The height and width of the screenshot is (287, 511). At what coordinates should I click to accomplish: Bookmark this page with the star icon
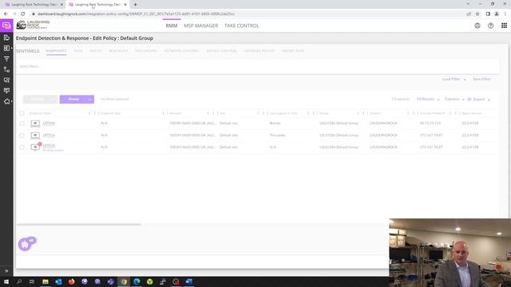point(477,14)
